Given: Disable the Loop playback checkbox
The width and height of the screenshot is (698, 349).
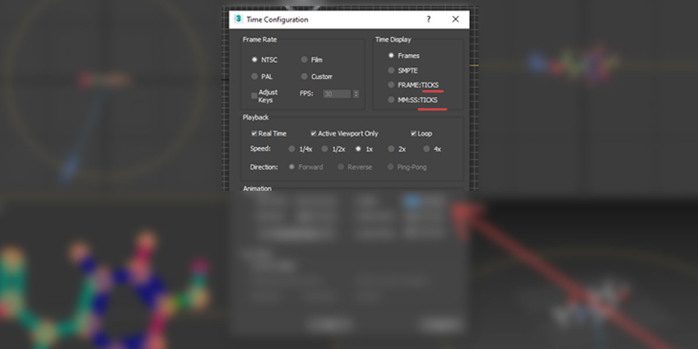Looking at the screenshot, I should pos(414,133).
